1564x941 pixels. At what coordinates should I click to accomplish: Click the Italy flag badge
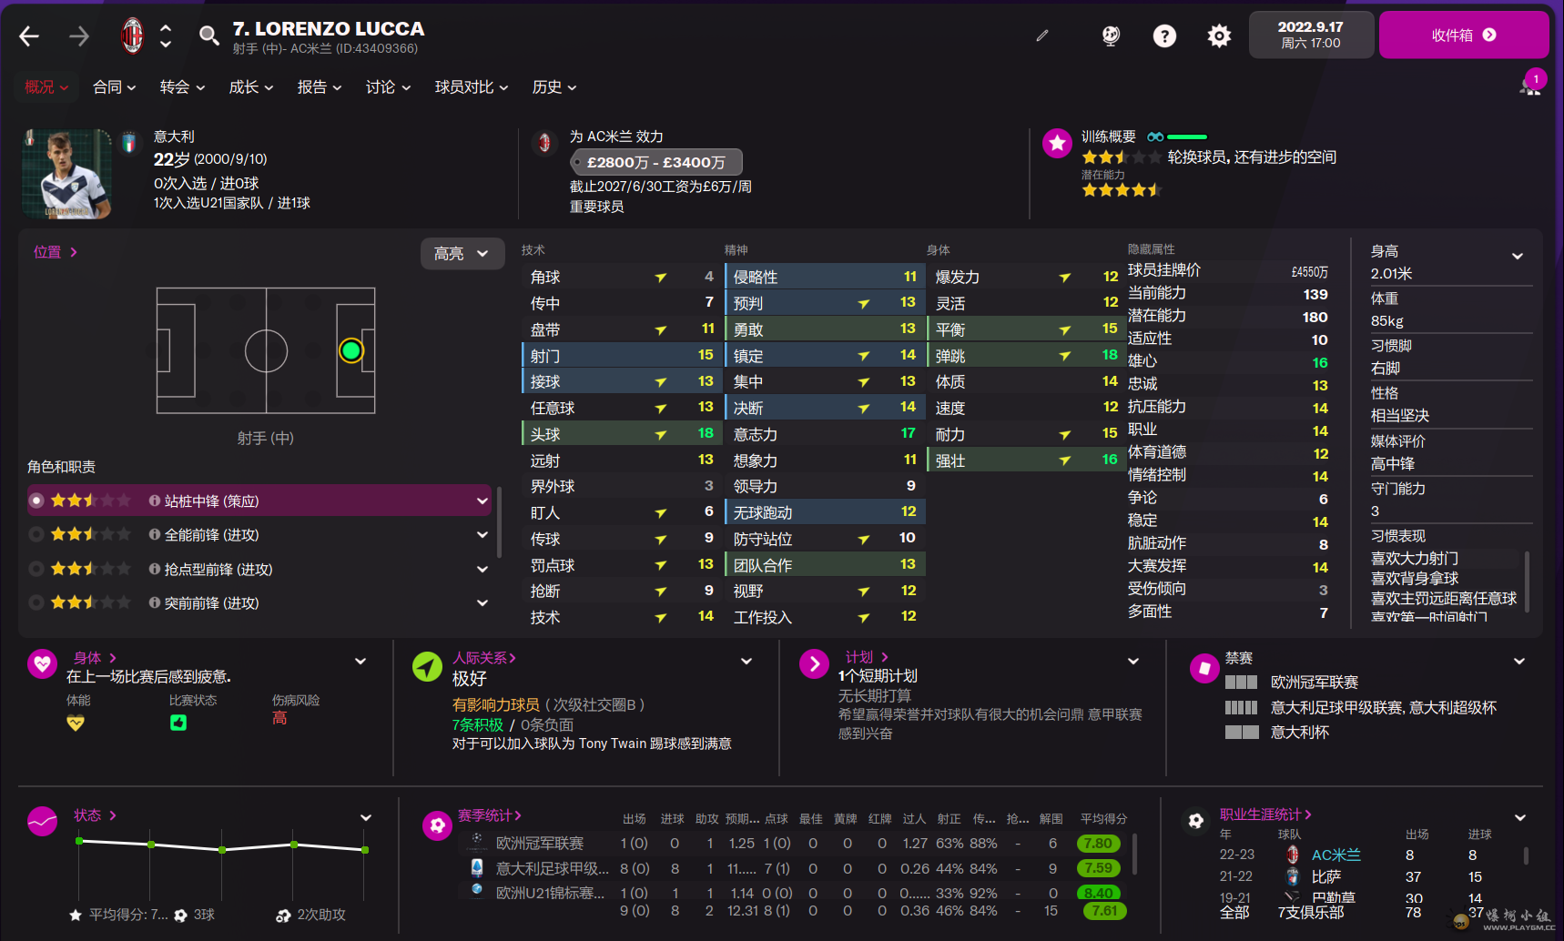click(129, 142)
